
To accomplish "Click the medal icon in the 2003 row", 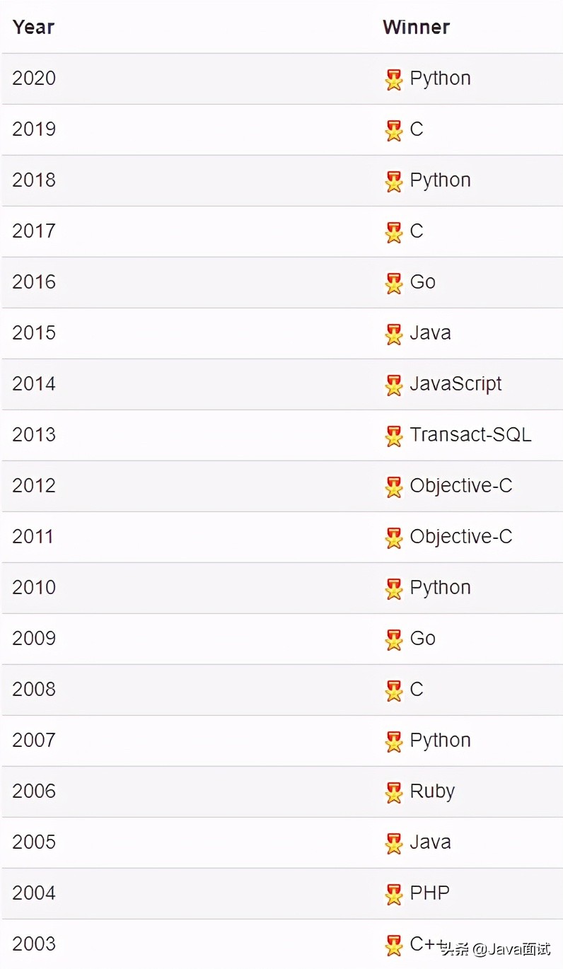I will click(394, 945).
